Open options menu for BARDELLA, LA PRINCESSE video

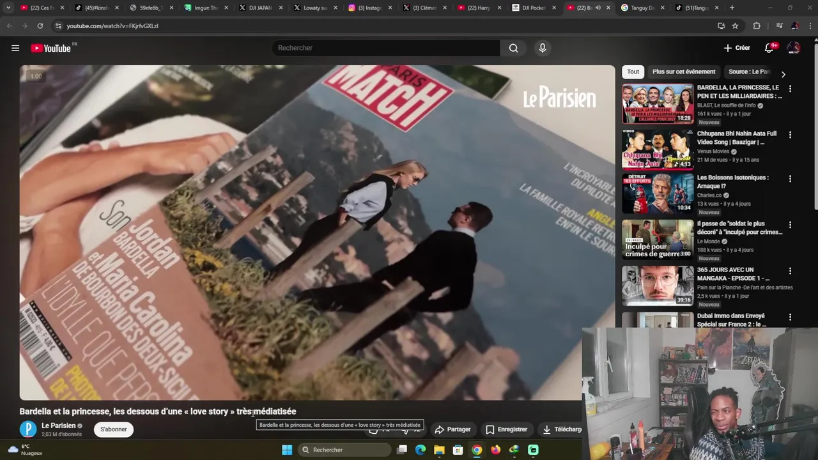click(790, 89)
